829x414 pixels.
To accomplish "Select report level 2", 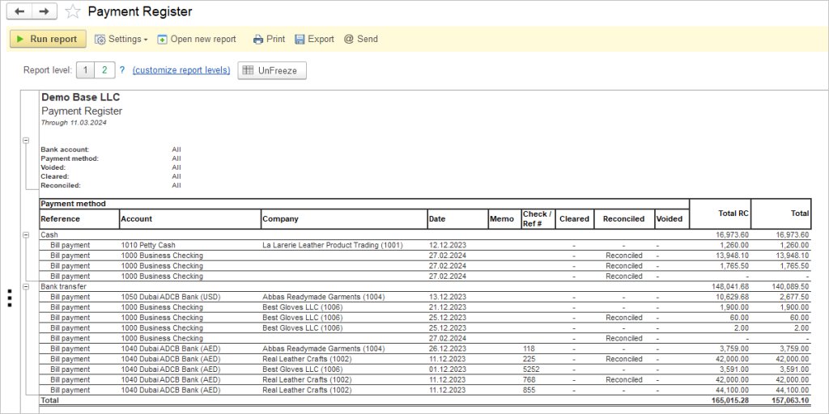I will (x=104, y=70).
